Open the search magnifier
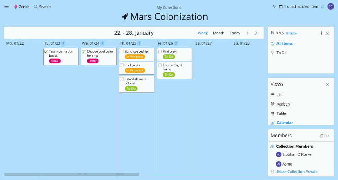The width and height of the screenshot is (338, 180). (x=36, y=7)
